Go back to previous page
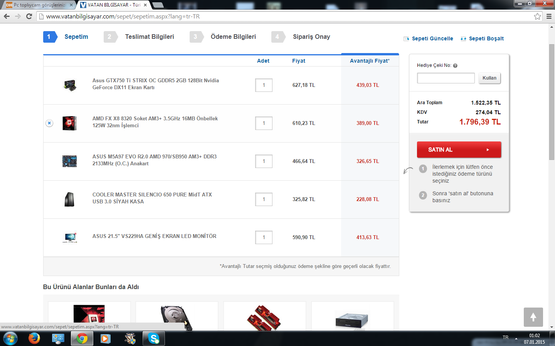Viewport: 555px width, 346px height. 7,16
